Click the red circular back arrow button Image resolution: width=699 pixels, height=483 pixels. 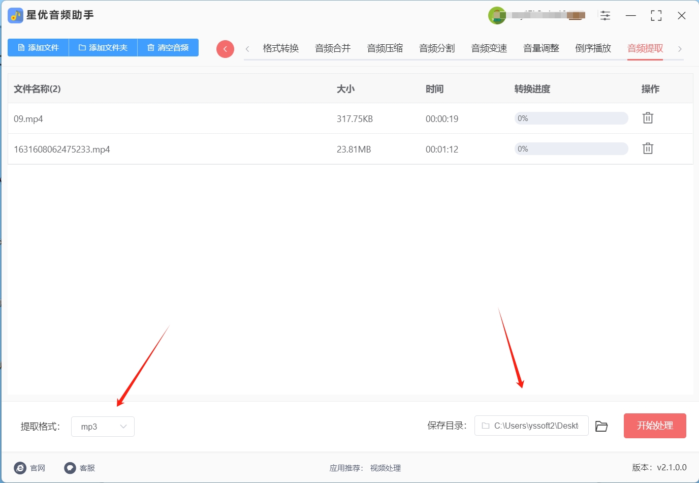click(x=225, y=49)
